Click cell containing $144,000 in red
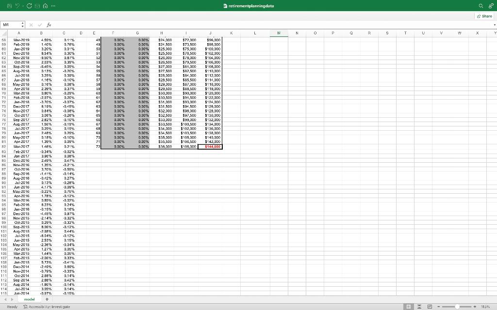This screenshot has height=310, width=497. point(210,147)
